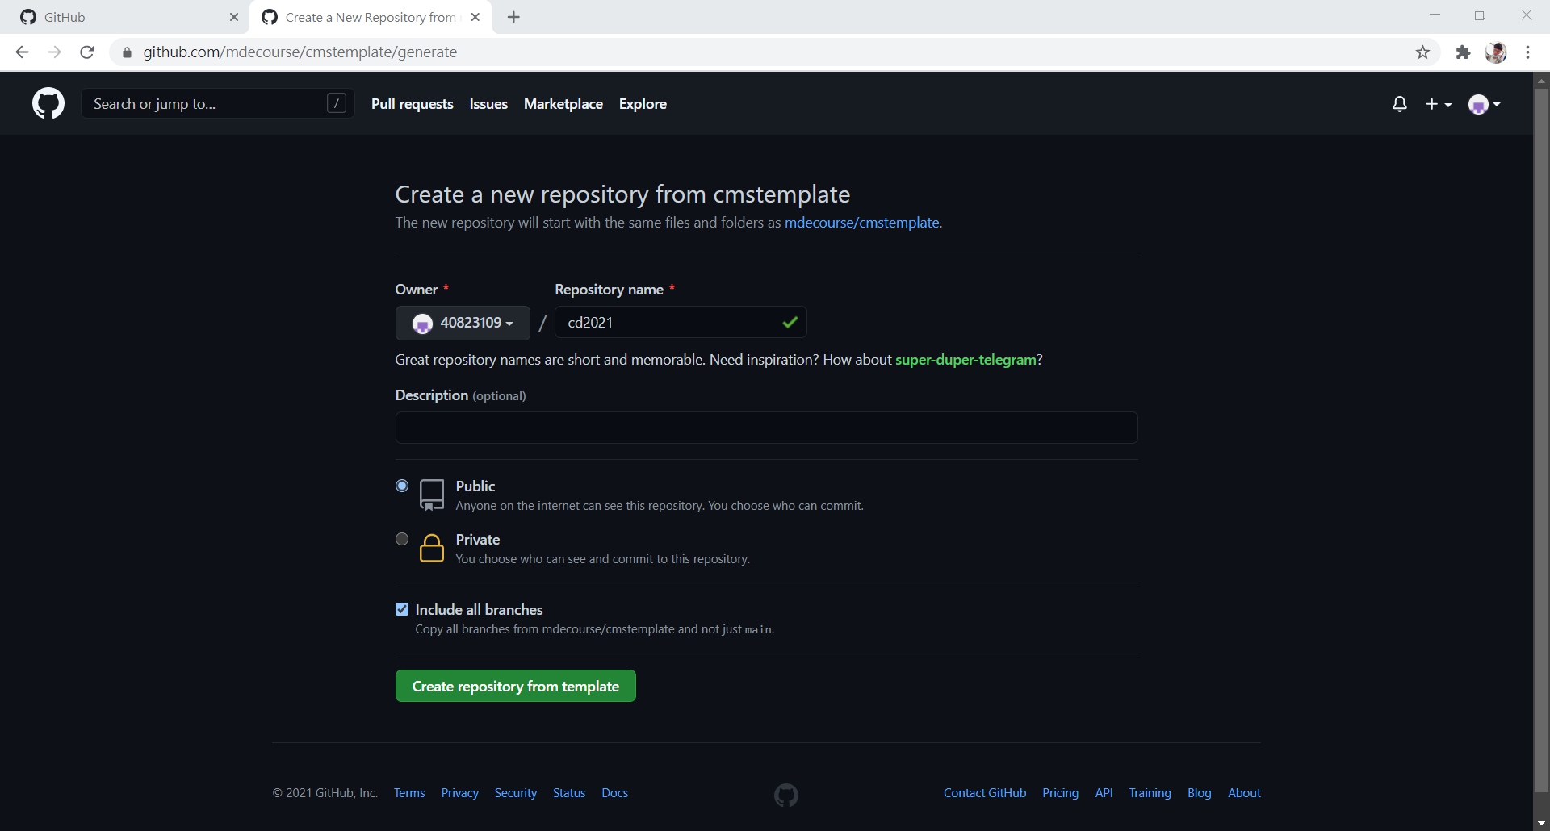1550x831 pixels.
Task: Click the Search or jump to field
Action: click(218, 103)
